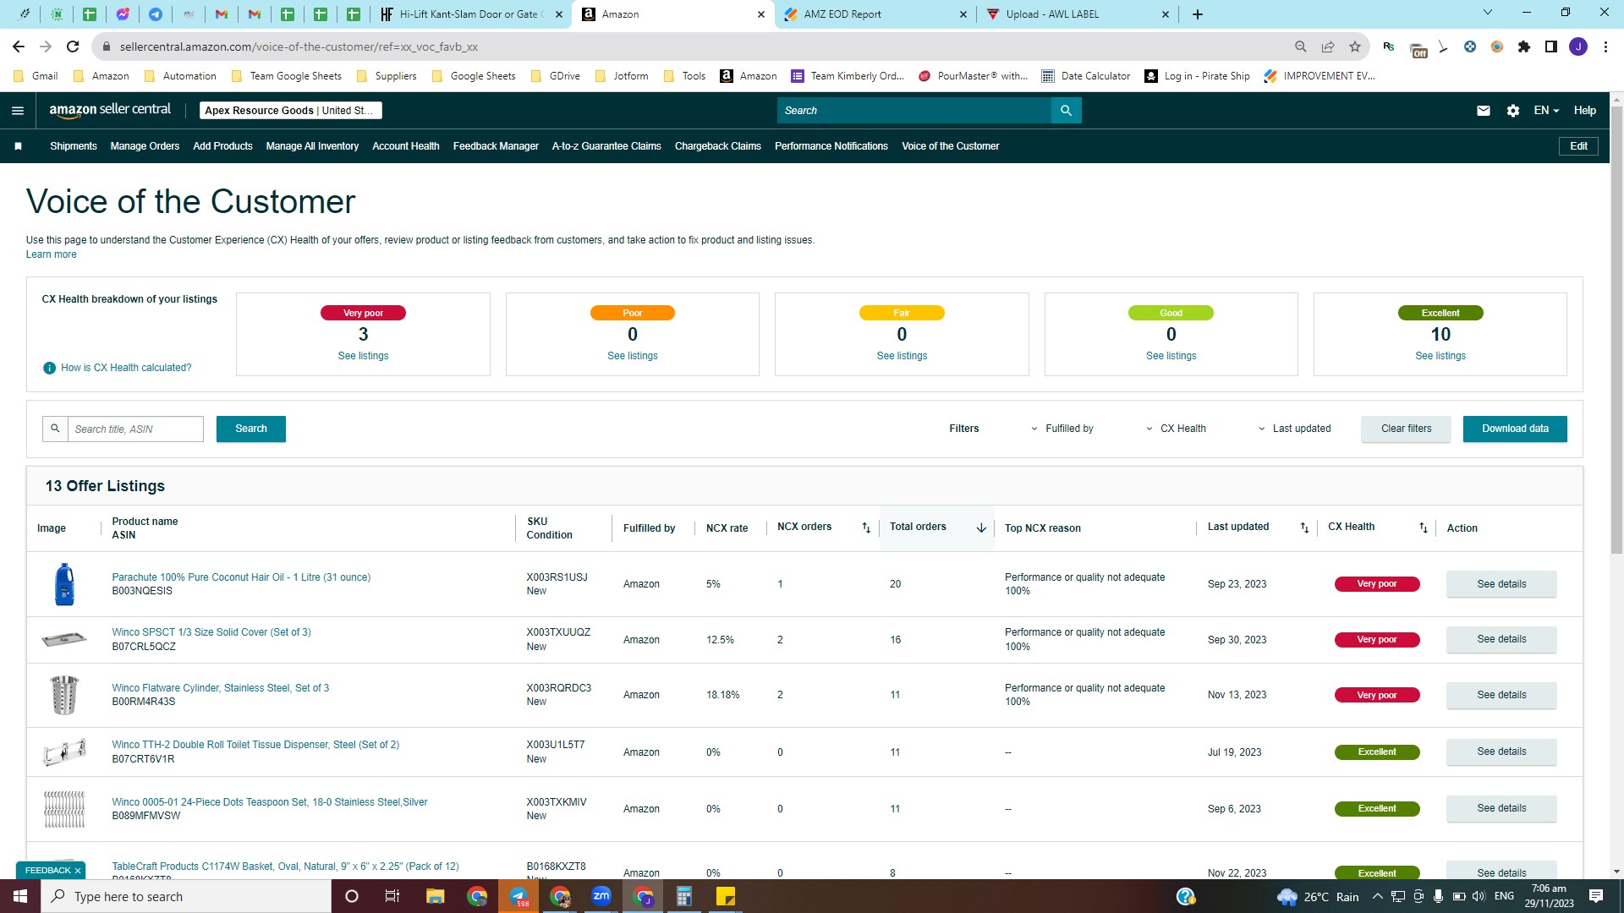Open Telegram from the taskbar
1624x913 pixels.
518,896
